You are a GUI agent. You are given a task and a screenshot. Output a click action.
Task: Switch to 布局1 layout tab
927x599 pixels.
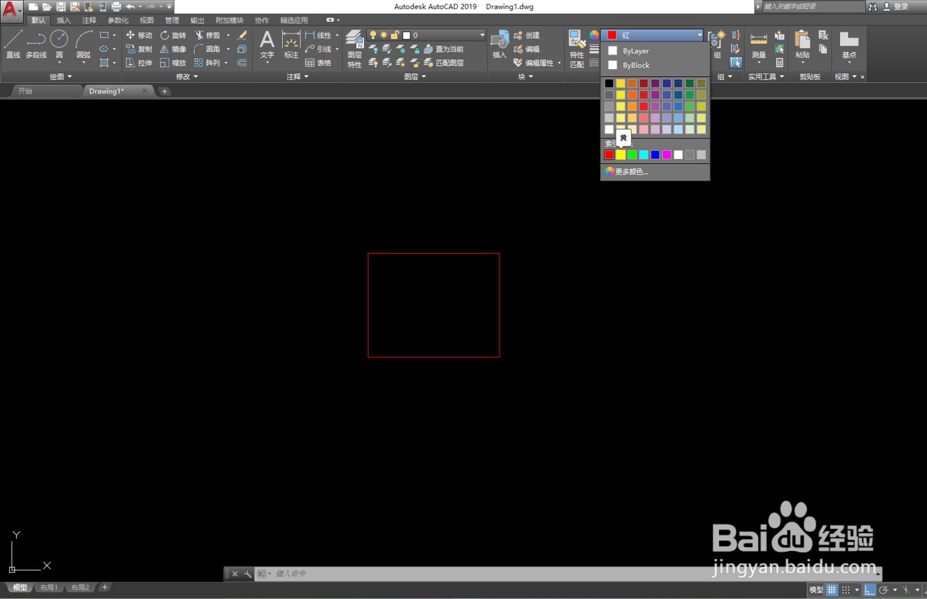[49, 587]
